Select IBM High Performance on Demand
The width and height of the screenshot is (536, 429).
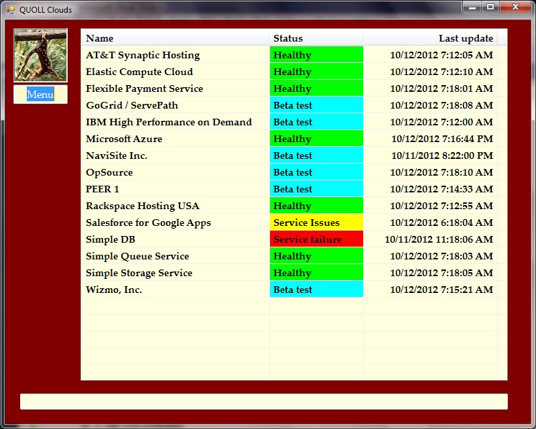click(x=169, y=122)
